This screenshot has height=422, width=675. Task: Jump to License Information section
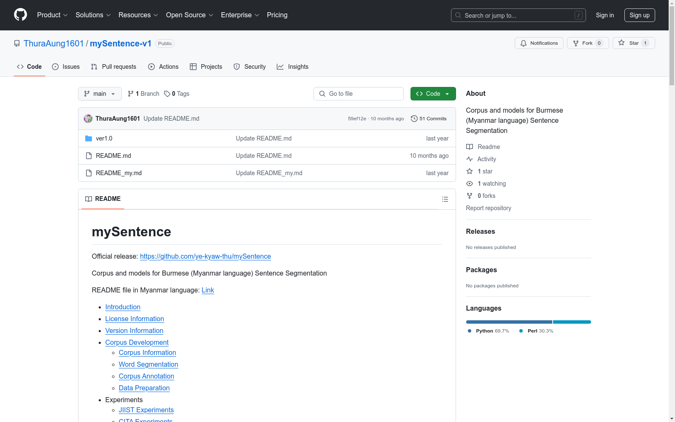(x=135, y=319)
